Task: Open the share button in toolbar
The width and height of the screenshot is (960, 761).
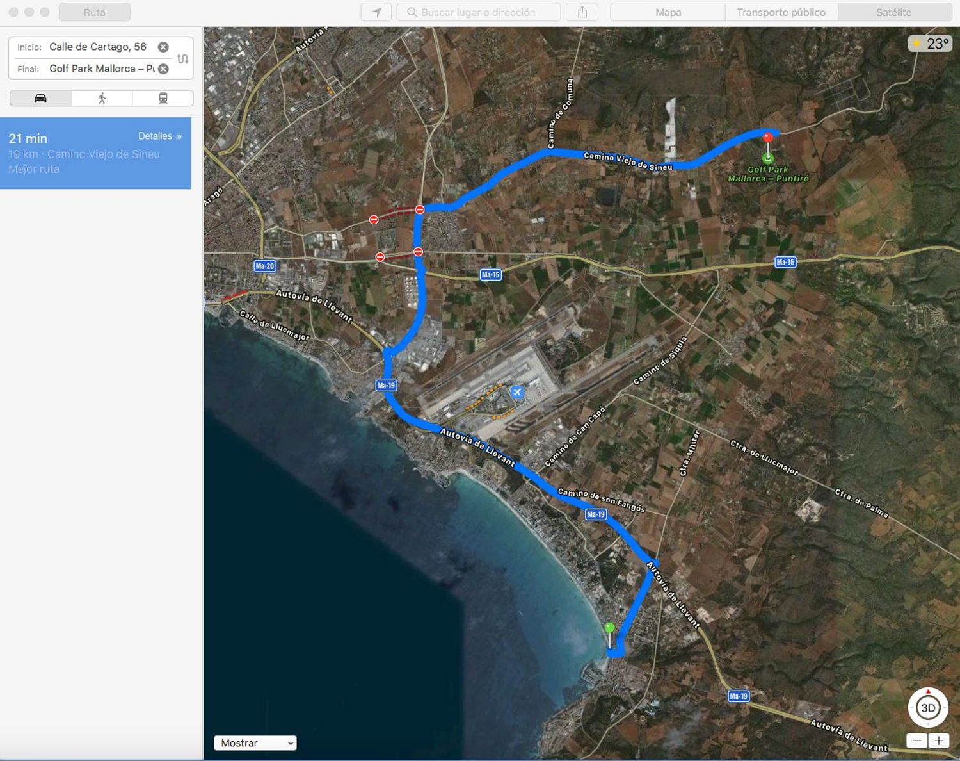Action: 582,12
